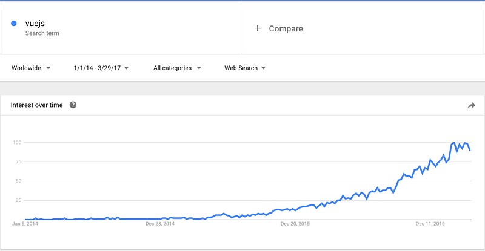Viewport: 485px width, 251px height.
Task: Click the Jan 5, 2014 axis label
Action: pos(25,223)
